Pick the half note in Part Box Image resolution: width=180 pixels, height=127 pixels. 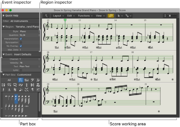click(x=9, y=98)
